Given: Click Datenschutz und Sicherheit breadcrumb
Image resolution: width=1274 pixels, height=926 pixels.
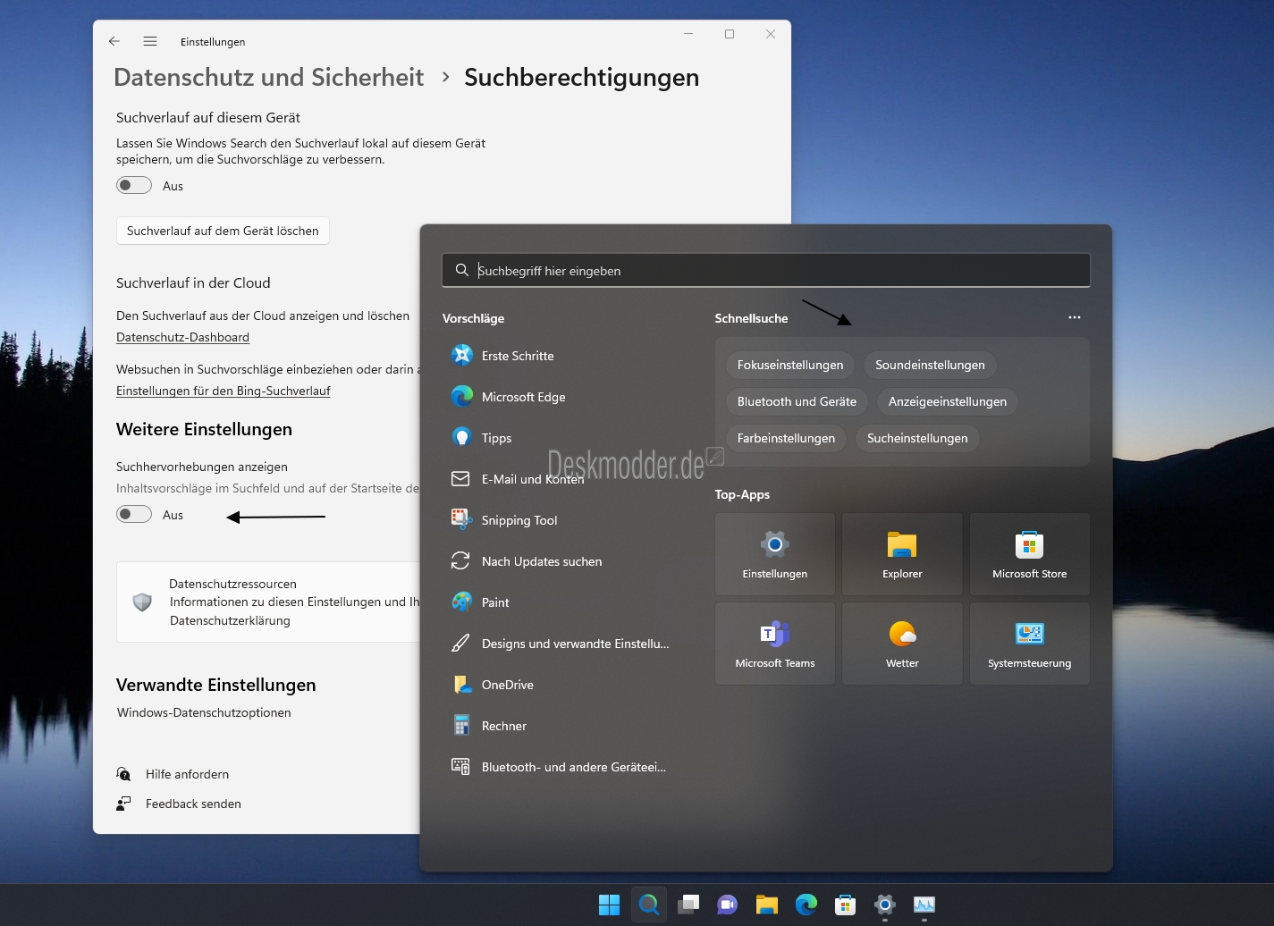Looking at the screenshot, I should pos(268,78).
